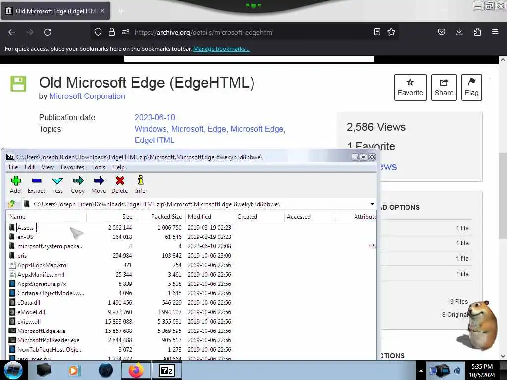Close the Old Microsoft Edge tab

coord(102,11)
